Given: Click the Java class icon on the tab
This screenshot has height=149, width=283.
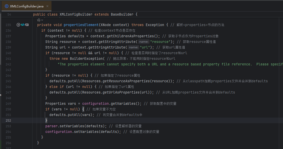Looking at the screenshot, I should pos(7,6).
